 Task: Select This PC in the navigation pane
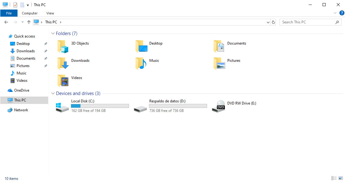coord(24,100)
